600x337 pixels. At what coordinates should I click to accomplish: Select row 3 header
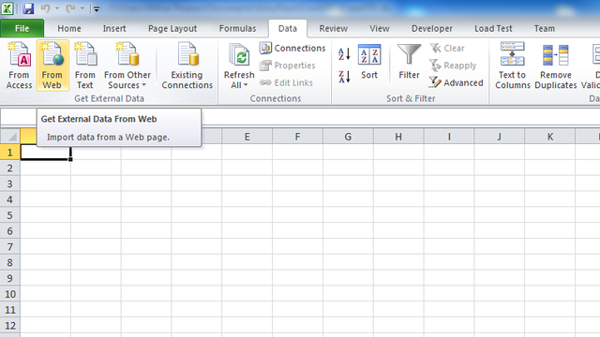[10, 183]
